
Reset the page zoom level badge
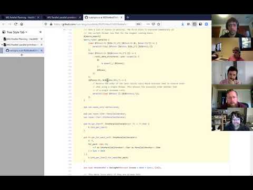point(139,24)
